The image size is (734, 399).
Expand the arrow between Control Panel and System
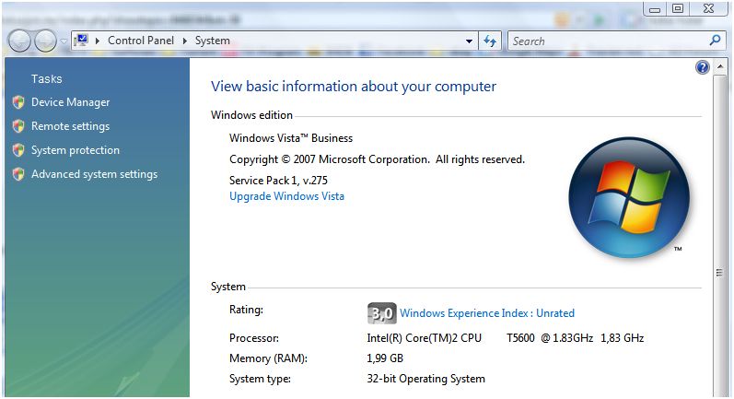pyautogui.click(x=185, y=41)
